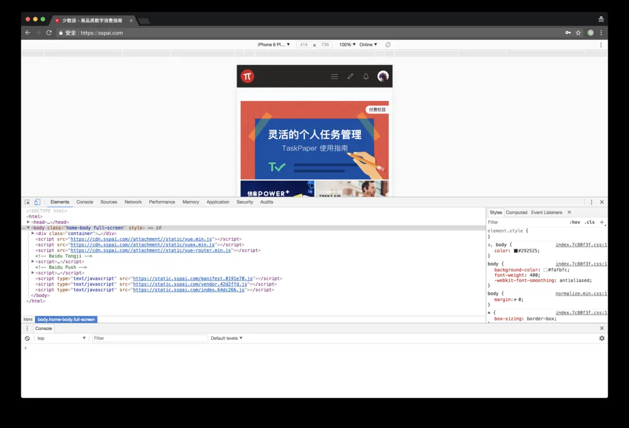This screenshot has width=629, height=428.
Task: Clear console with the block icon
Action: click(28, 338)
